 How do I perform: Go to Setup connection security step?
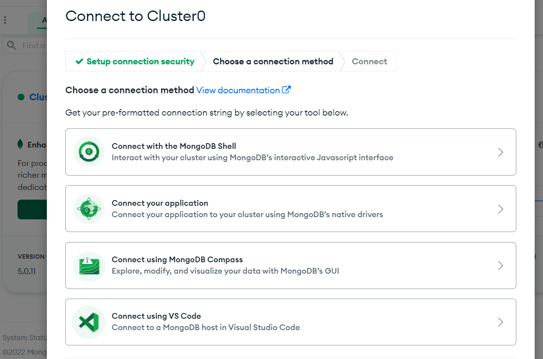(x=135, y=61)
